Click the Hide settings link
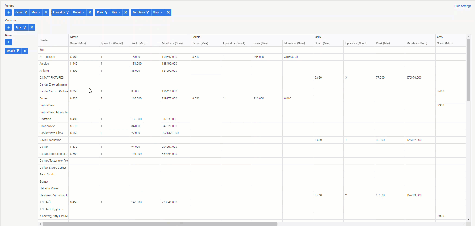The image size is (475, 226). click(x=462, y=6)
